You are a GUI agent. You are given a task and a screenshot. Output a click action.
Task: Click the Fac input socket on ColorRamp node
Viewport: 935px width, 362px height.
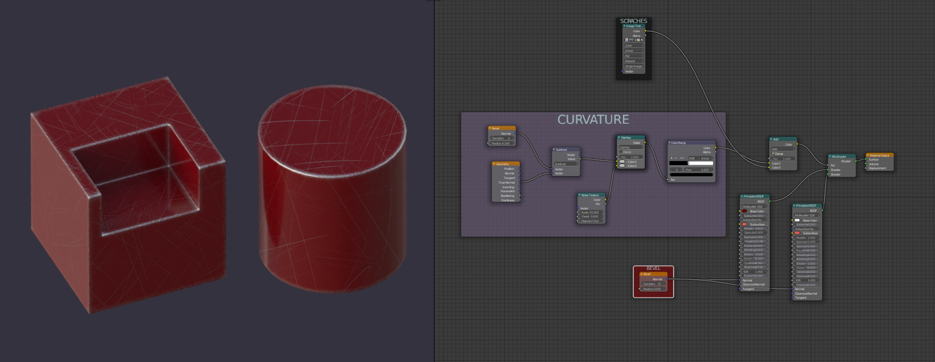(x=667, y=180)
